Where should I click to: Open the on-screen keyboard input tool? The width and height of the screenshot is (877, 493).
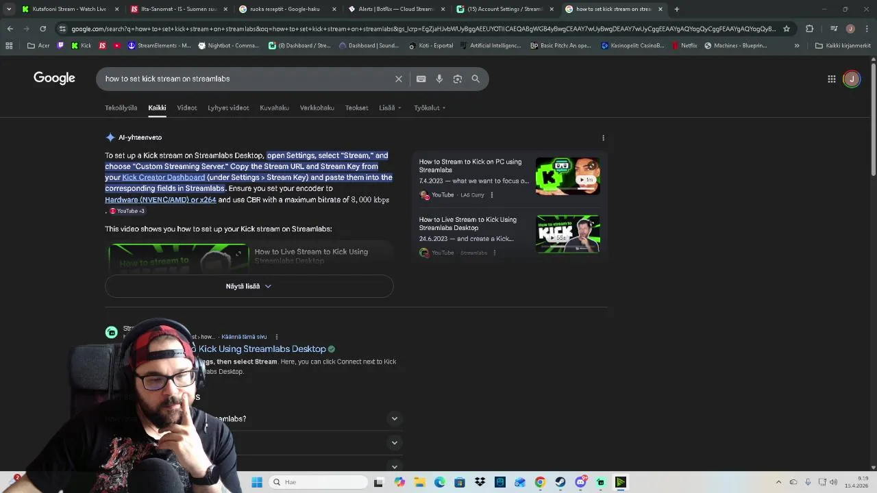(421, 79)
